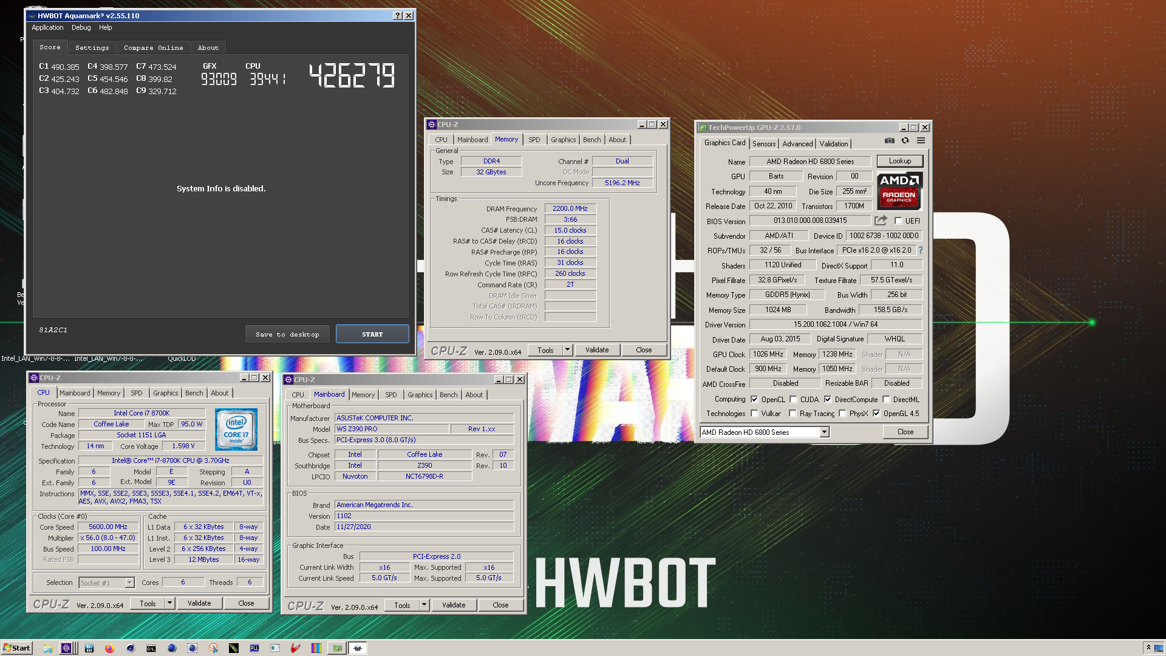1166x656 pixels.
Task: Click the GPU-Z graphics card taskbar button
Action: pos(337,648)
